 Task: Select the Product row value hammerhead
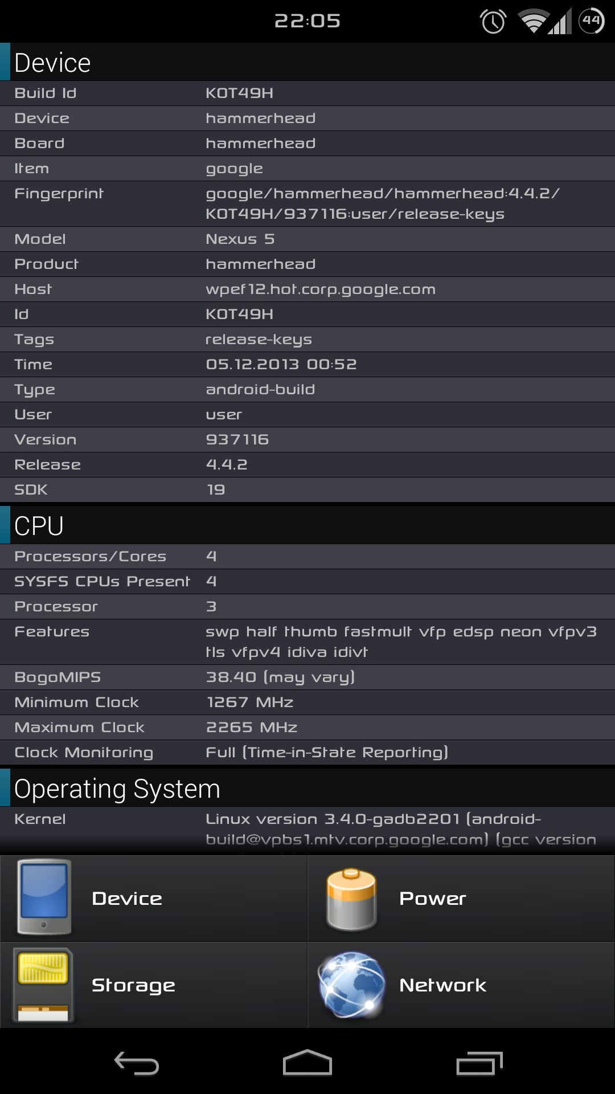260,264
